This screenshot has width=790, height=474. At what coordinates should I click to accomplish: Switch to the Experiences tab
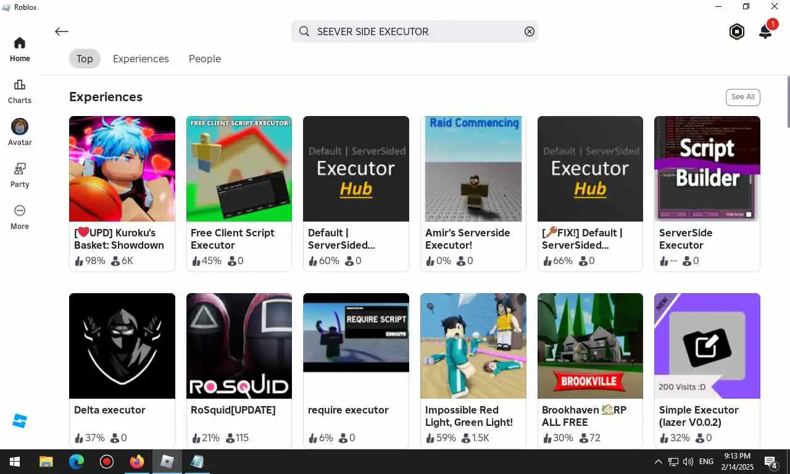[x=141, y=59]
